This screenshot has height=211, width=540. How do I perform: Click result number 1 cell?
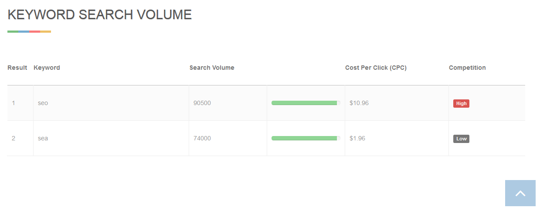14,103
